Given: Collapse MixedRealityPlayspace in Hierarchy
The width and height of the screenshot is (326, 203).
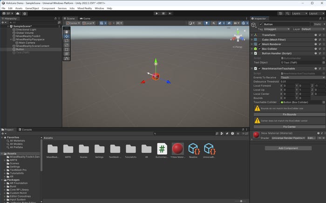Looking at the screenshot, I should coord(11,39).
